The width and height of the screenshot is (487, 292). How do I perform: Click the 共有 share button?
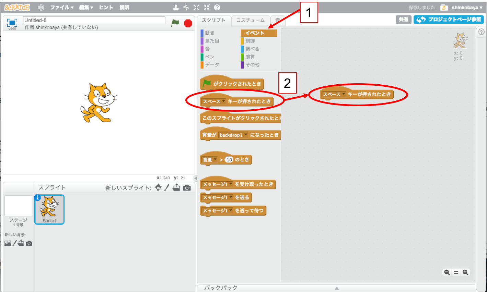click(x=404, y=20)
